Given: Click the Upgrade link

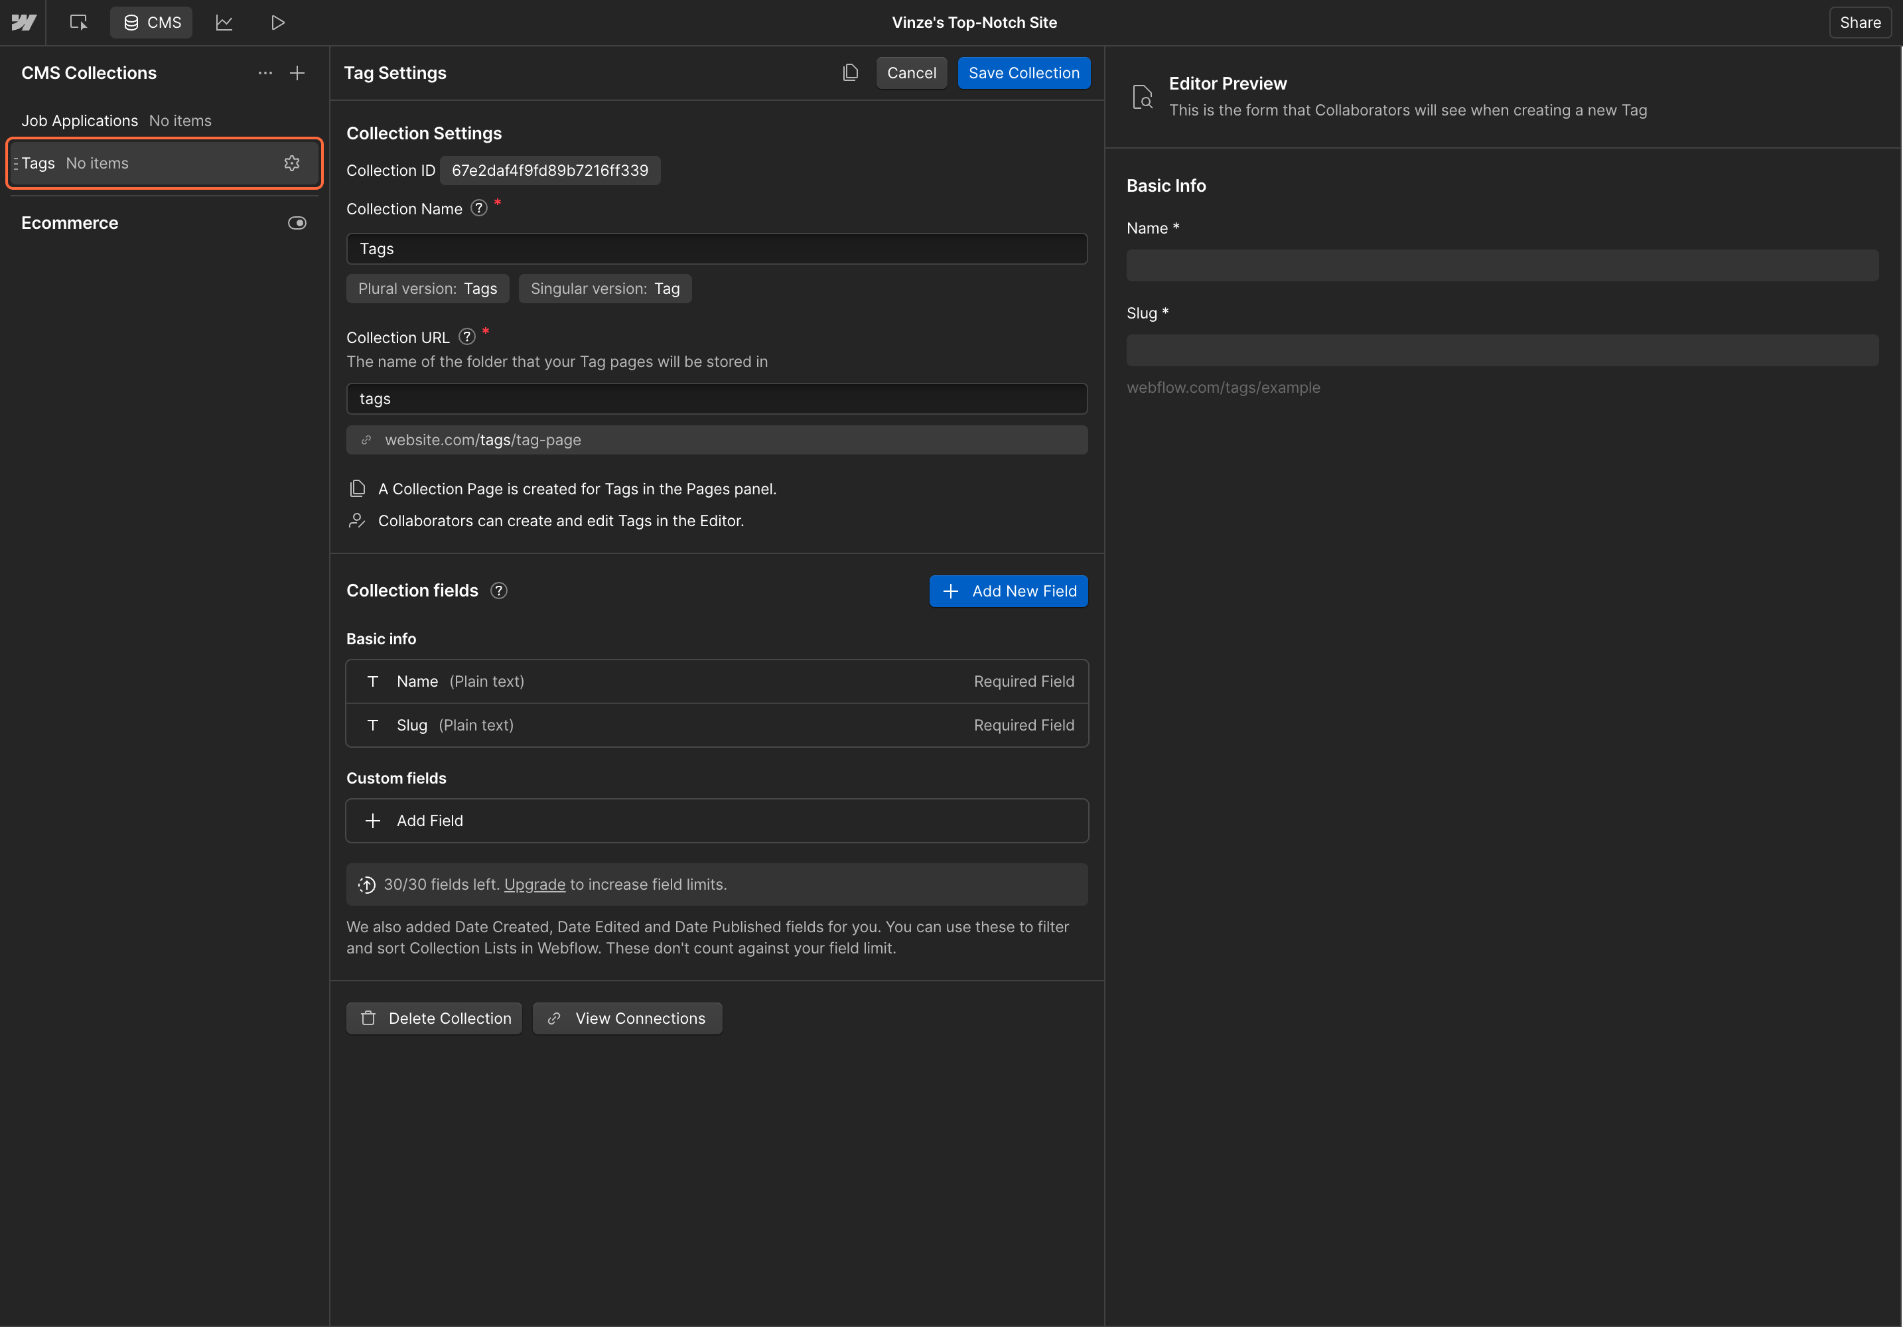Looking at the screenshot, I should pos(535,884).
